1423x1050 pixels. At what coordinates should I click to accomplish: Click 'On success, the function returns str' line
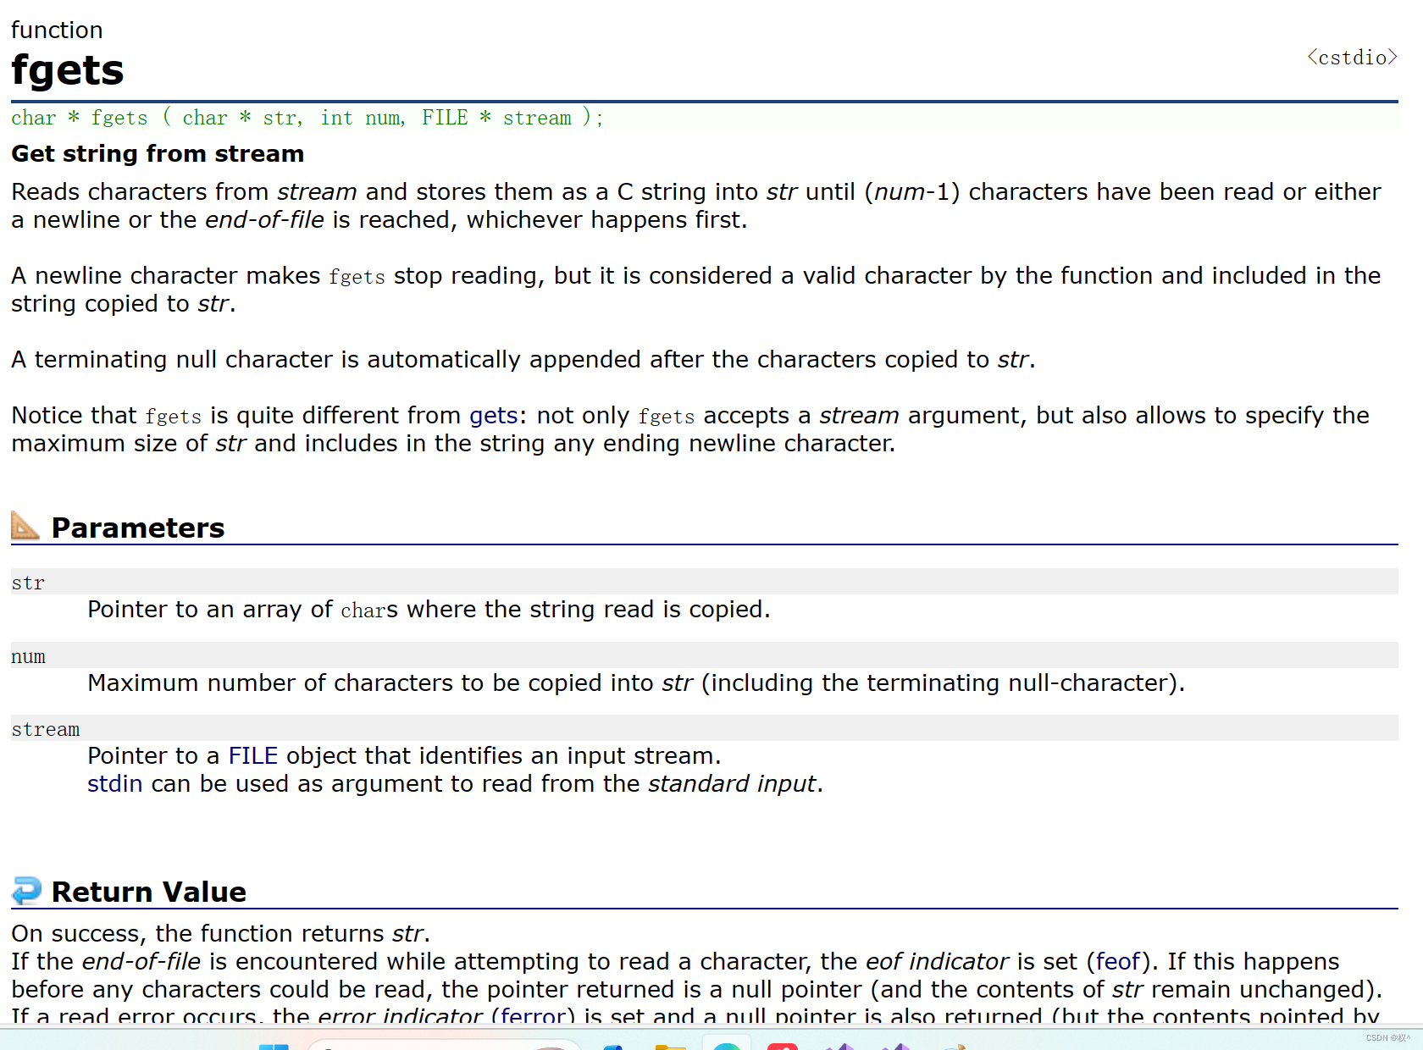click(x=221, y=933)
